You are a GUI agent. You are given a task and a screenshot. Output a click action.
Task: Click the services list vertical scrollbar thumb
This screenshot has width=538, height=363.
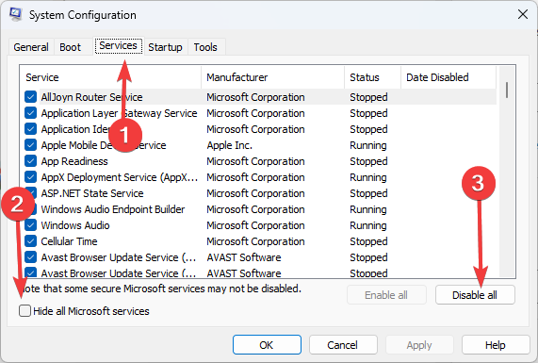(507, 90)
